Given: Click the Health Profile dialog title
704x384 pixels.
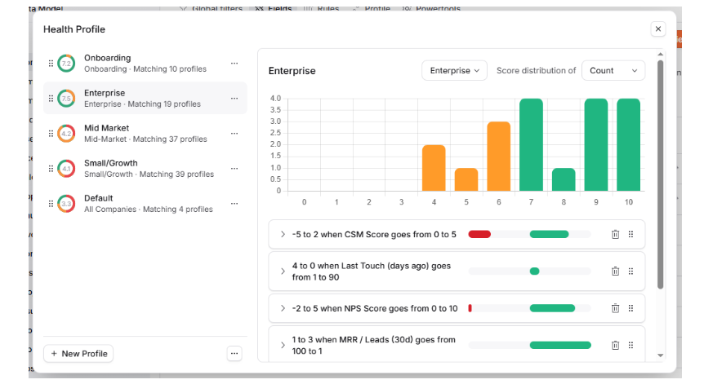Looking at the screenshot, I should point(74,29).
